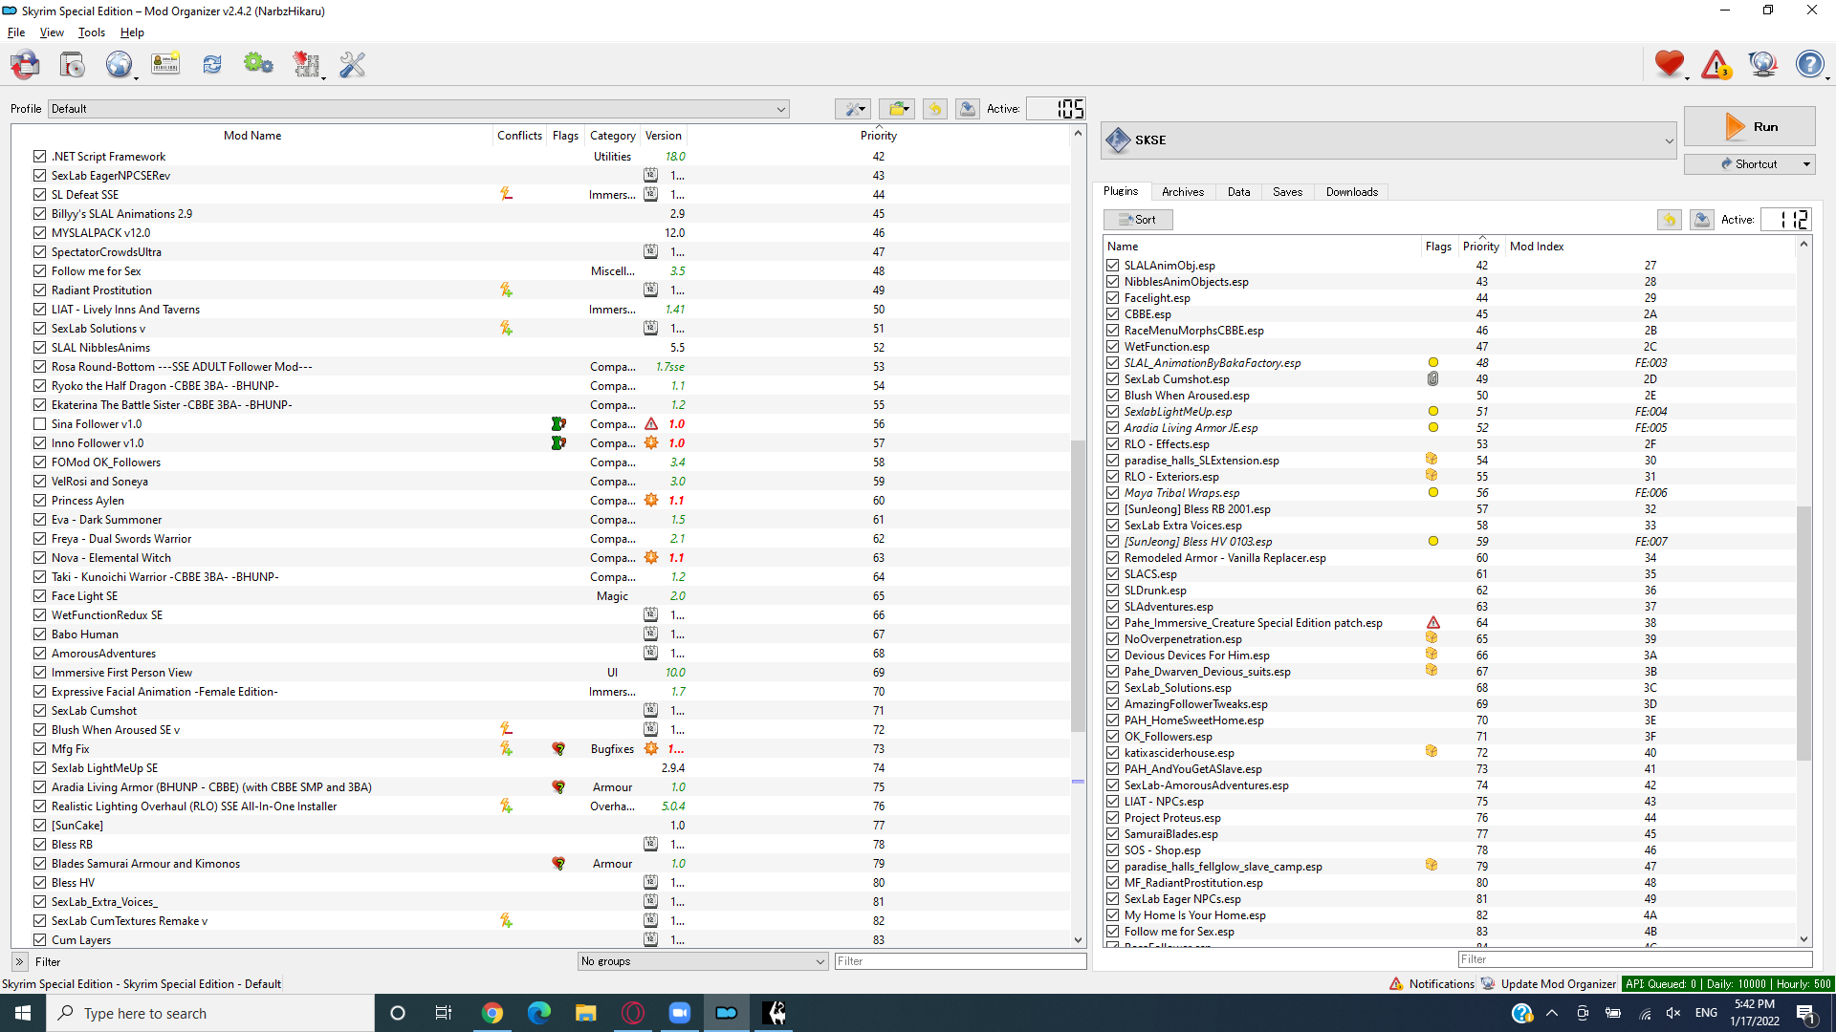Viewport: 1836px width, 1032px height.
Task: Open the mod list wrench options dropdown
Action: (x=852, y=109)
